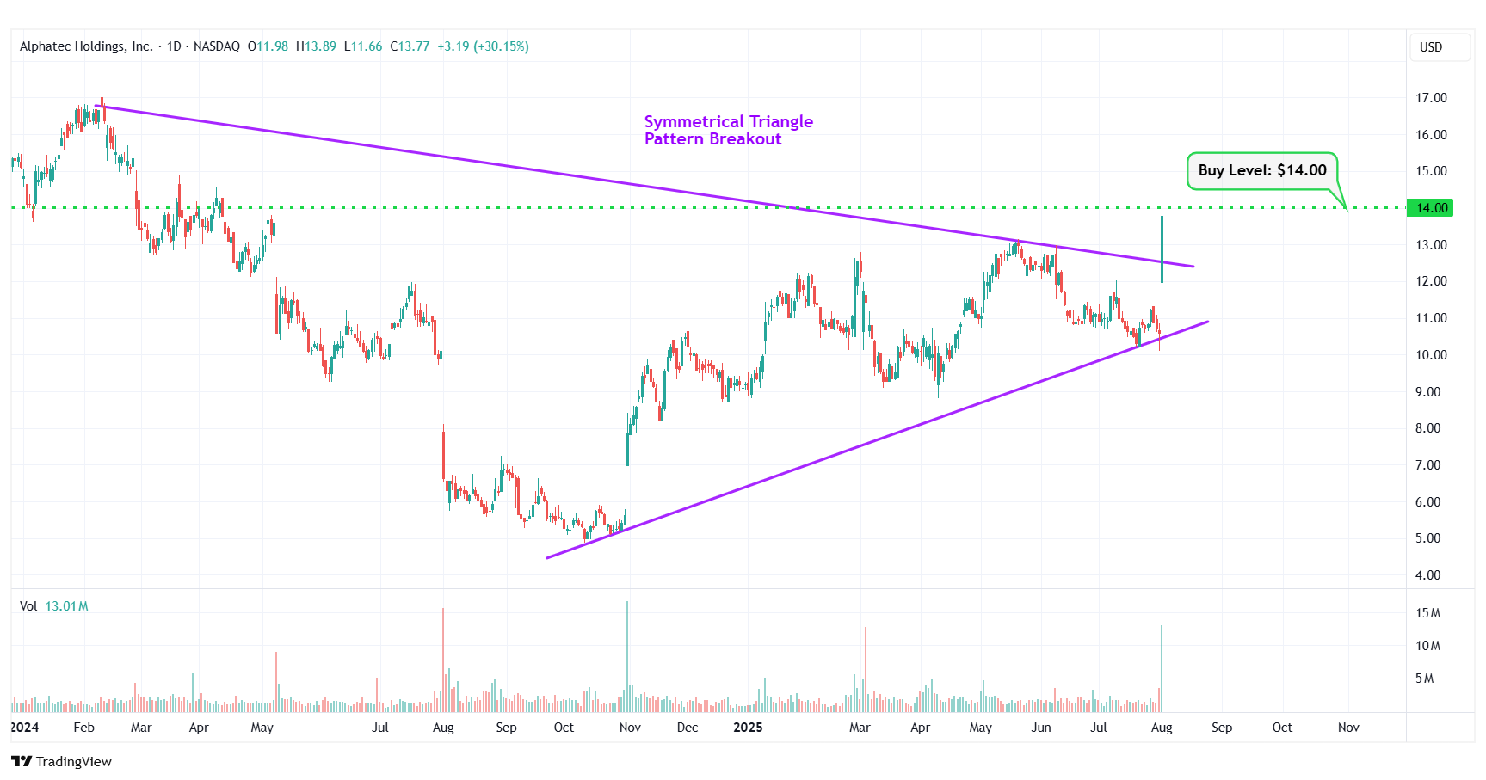Click the latest green breakout candle
Image resolution: width=1486 pixels, height=780 pixels.
click(1162, 251)
